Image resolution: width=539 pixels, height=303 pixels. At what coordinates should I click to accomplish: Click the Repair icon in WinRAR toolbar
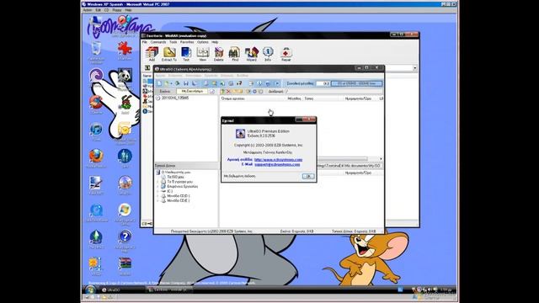(x=286, y=54)
